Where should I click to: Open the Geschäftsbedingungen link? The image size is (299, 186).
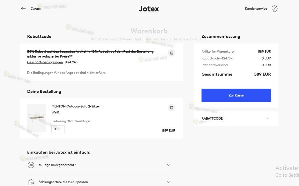tap(45, 62)
